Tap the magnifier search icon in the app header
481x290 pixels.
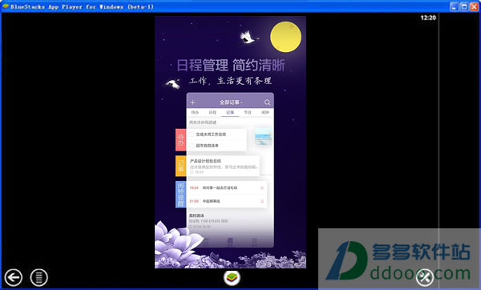(267, 102)
